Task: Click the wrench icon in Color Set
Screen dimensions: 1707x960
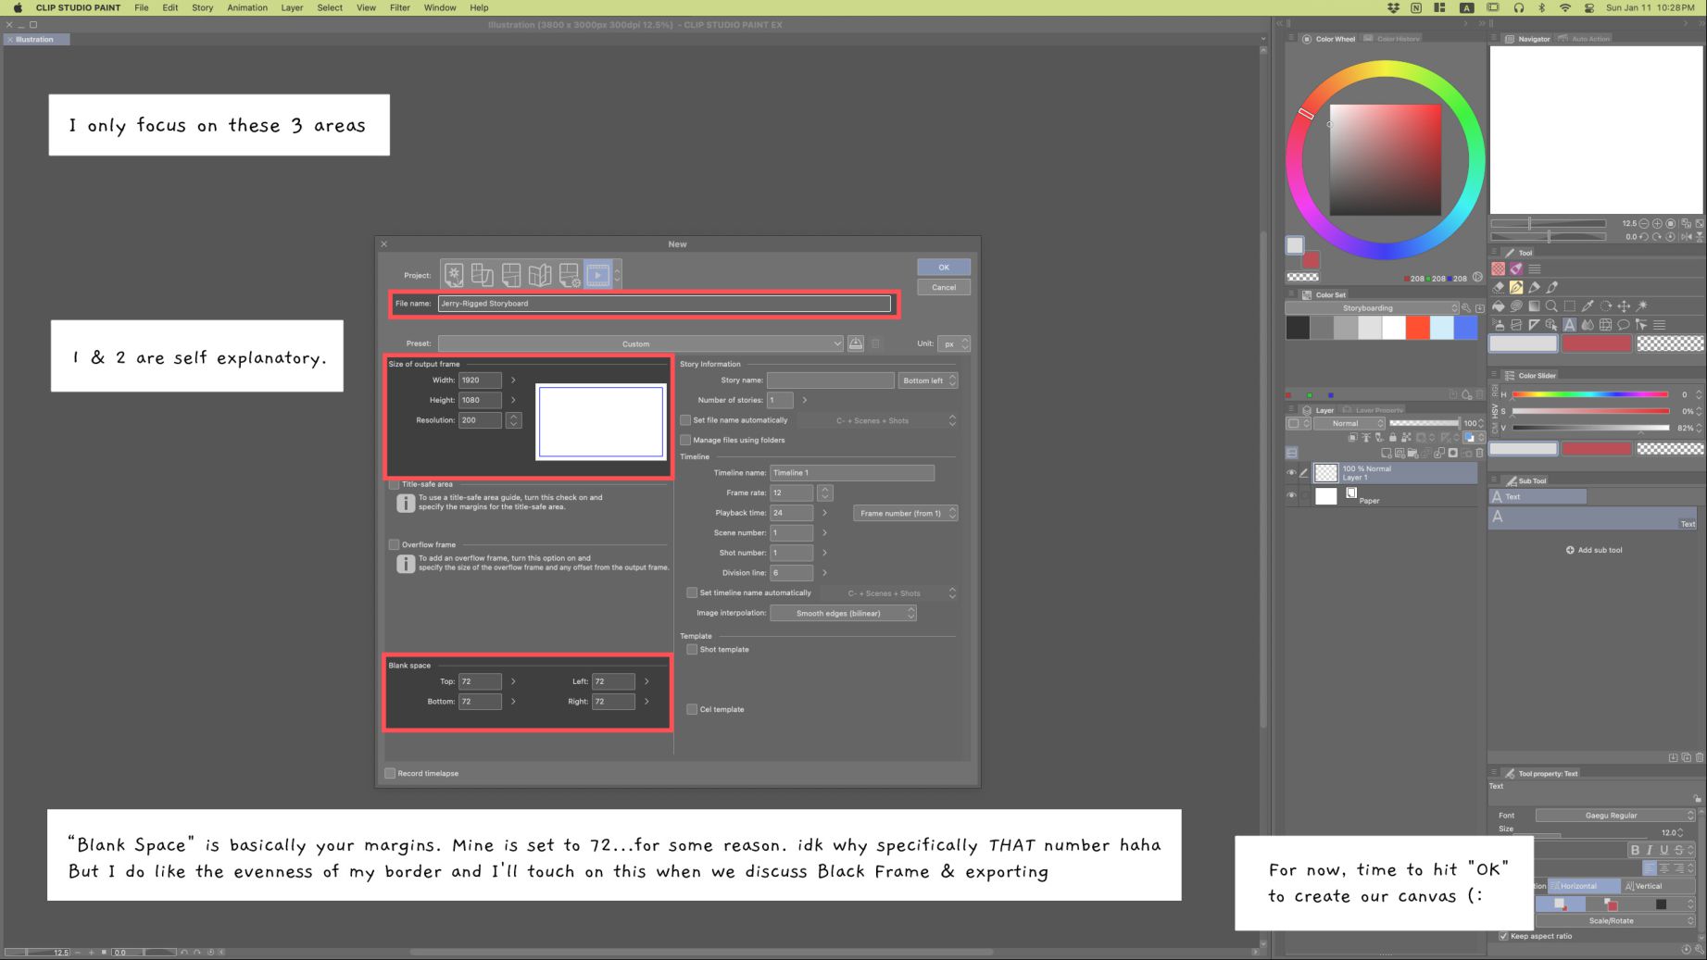Action: [1466, 308]
